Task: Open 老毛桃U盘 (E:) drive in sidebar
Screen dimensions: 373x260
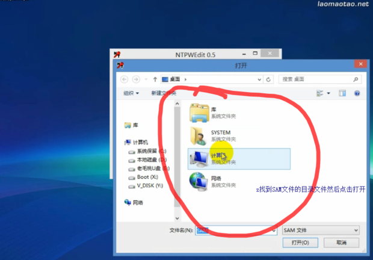Action: 149,169
